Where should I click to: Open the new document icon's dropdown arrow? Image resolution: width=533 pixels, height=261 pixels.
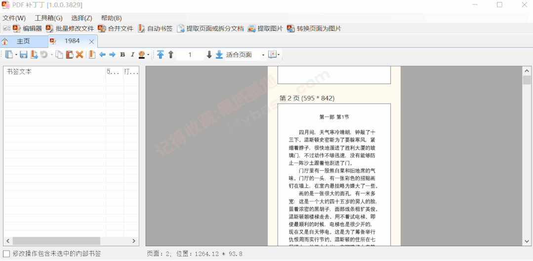[16, 55]
